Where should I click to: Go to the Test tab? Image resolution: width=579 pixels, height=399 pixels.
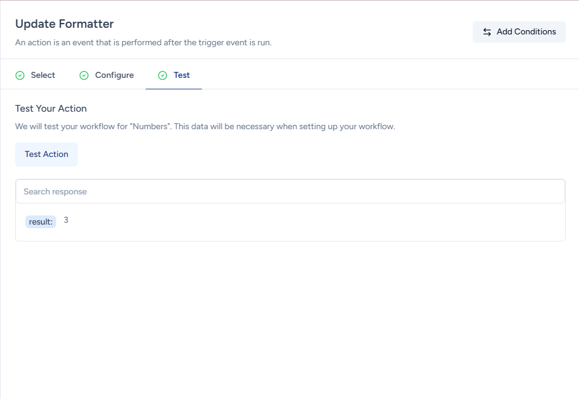181,75
